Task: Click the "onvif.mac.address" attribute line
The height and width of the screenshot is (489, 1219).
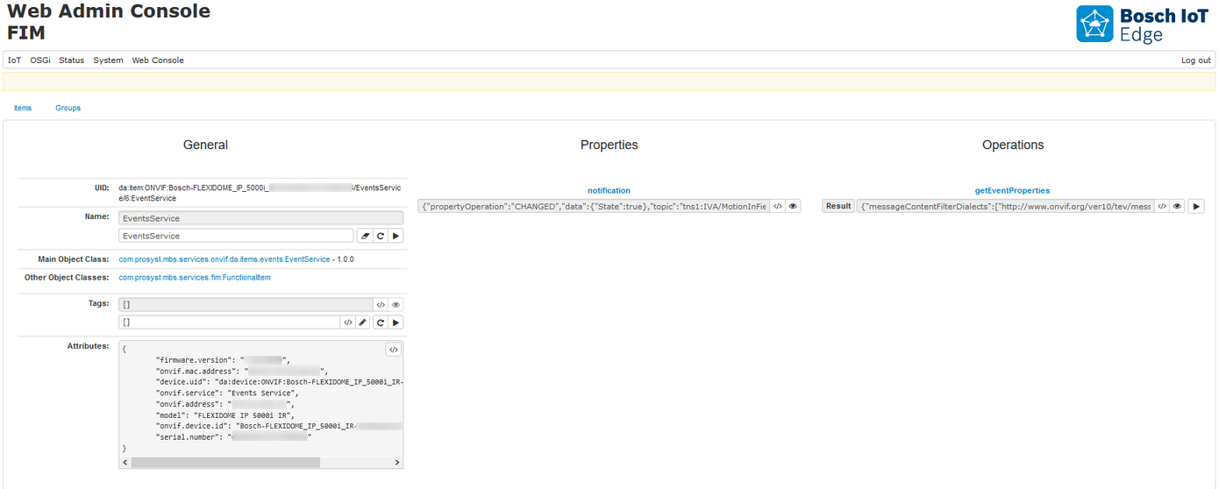Action: (242, 371)
